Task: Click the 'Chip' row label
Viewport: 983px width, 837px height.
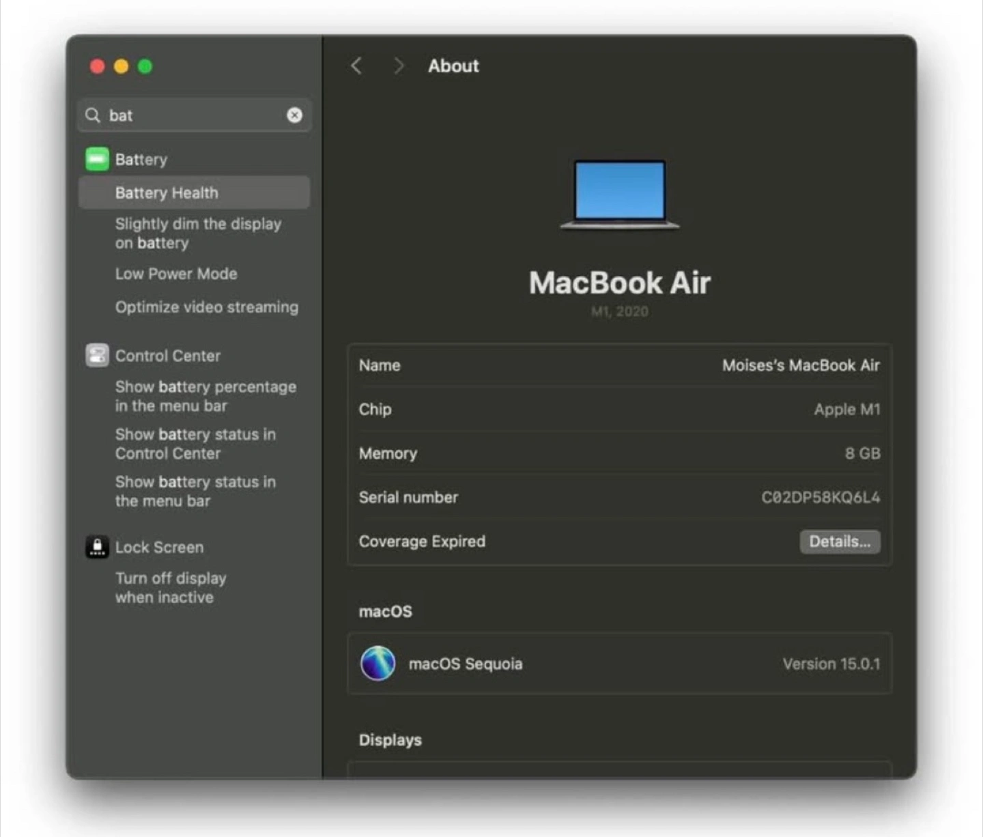Action: [375, 410]
